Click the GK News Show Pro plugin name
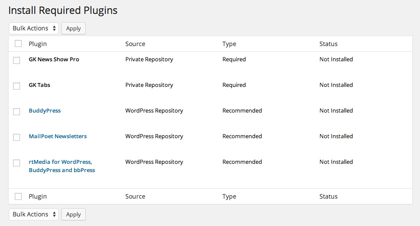420x226 pixels. [x=54, y=60]
